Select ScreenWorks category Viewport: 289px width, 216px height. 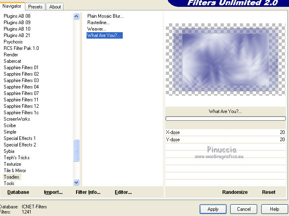click(x=17, y=119)
